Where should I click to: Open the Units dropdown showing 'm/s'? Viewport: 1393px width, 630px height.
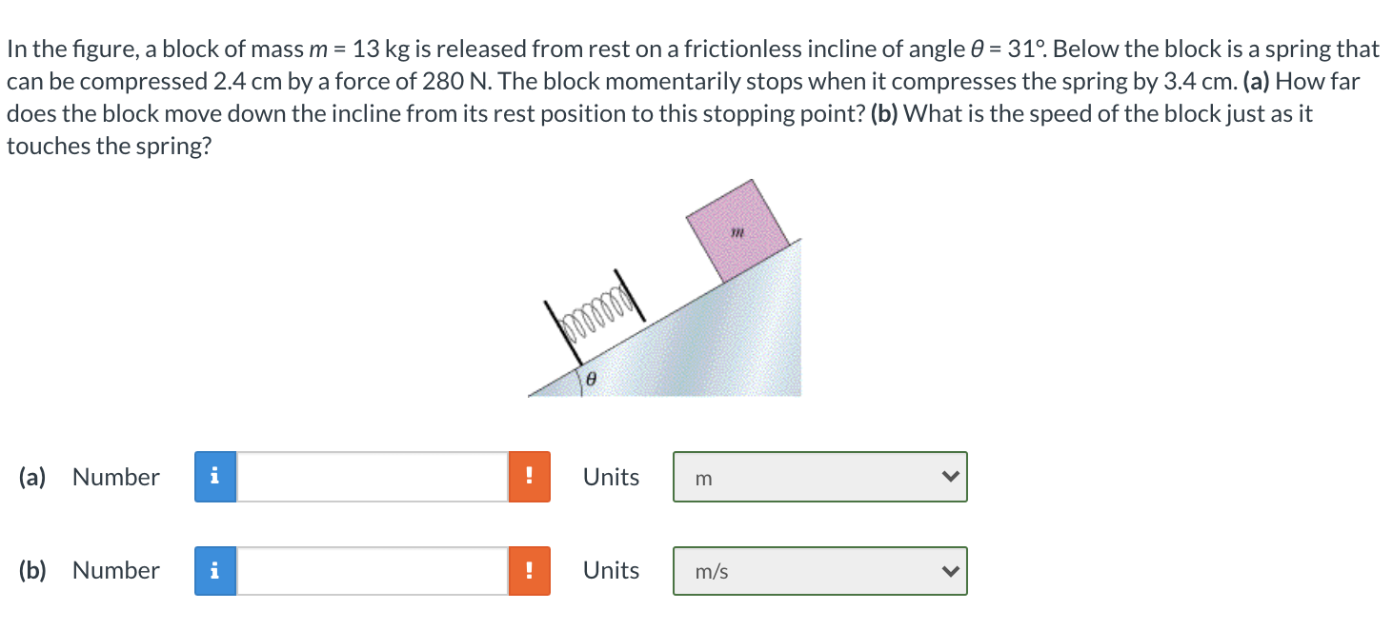click(x=819, y=570)
